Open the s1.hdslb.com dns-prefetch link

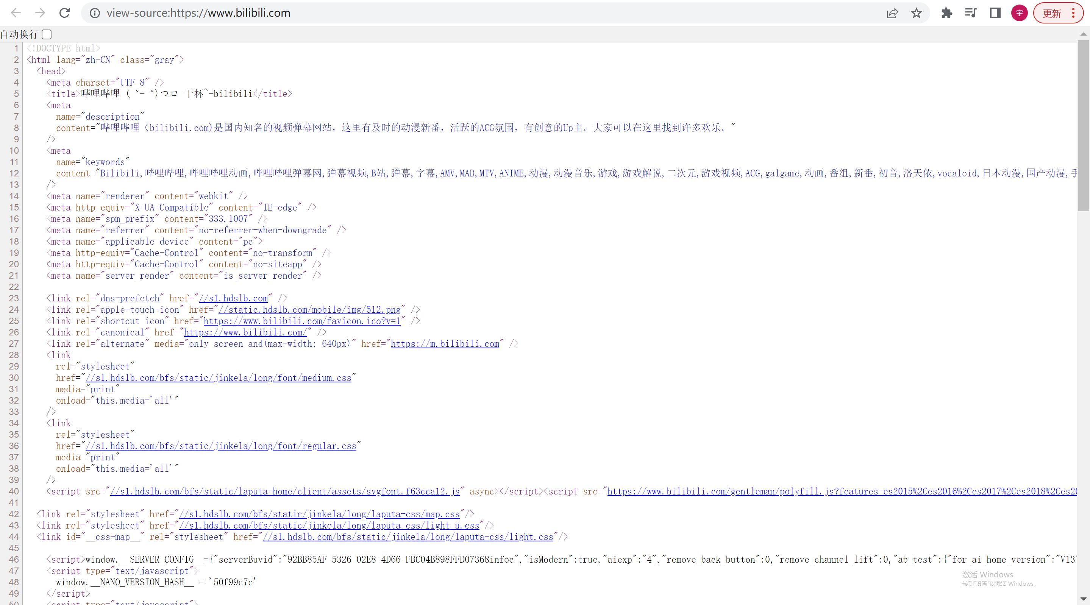[233, 298]
